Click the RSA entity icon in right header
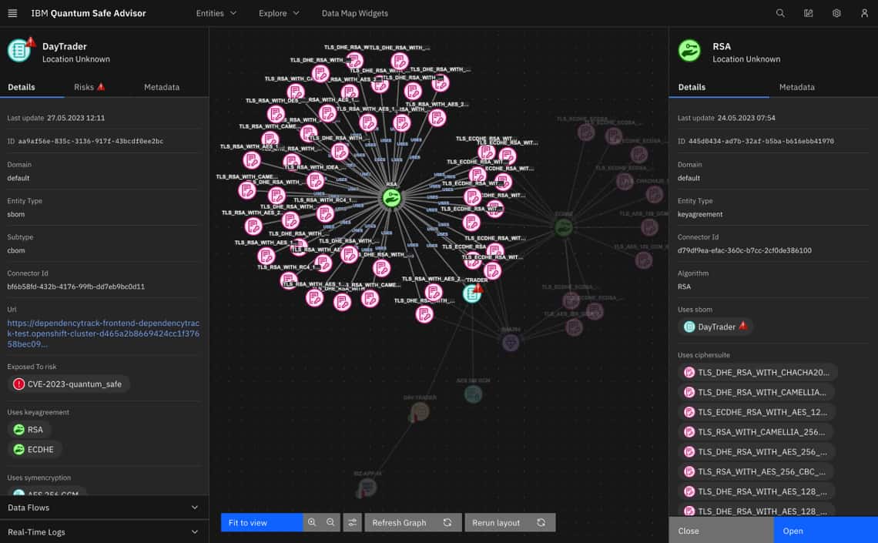The width and height of the screenshot is (878, 543). pyautogui.click(x=689, y=50)
